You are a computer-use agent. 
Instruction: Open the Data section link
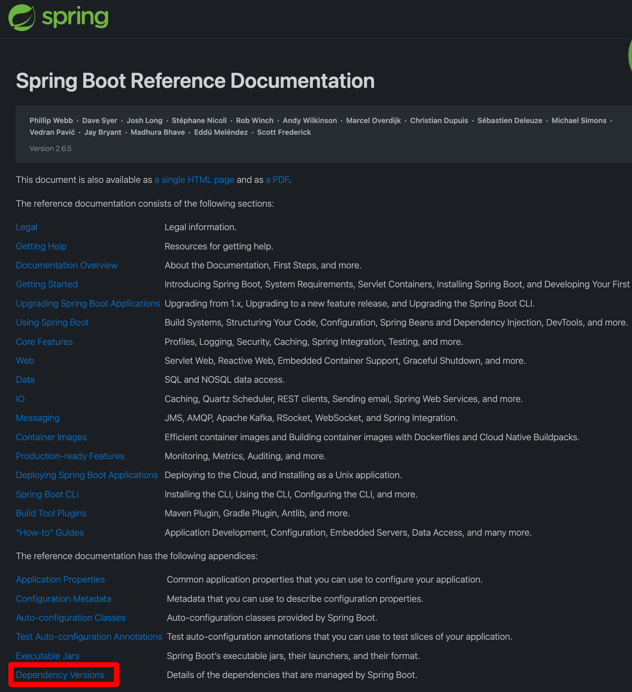[25, 380]
